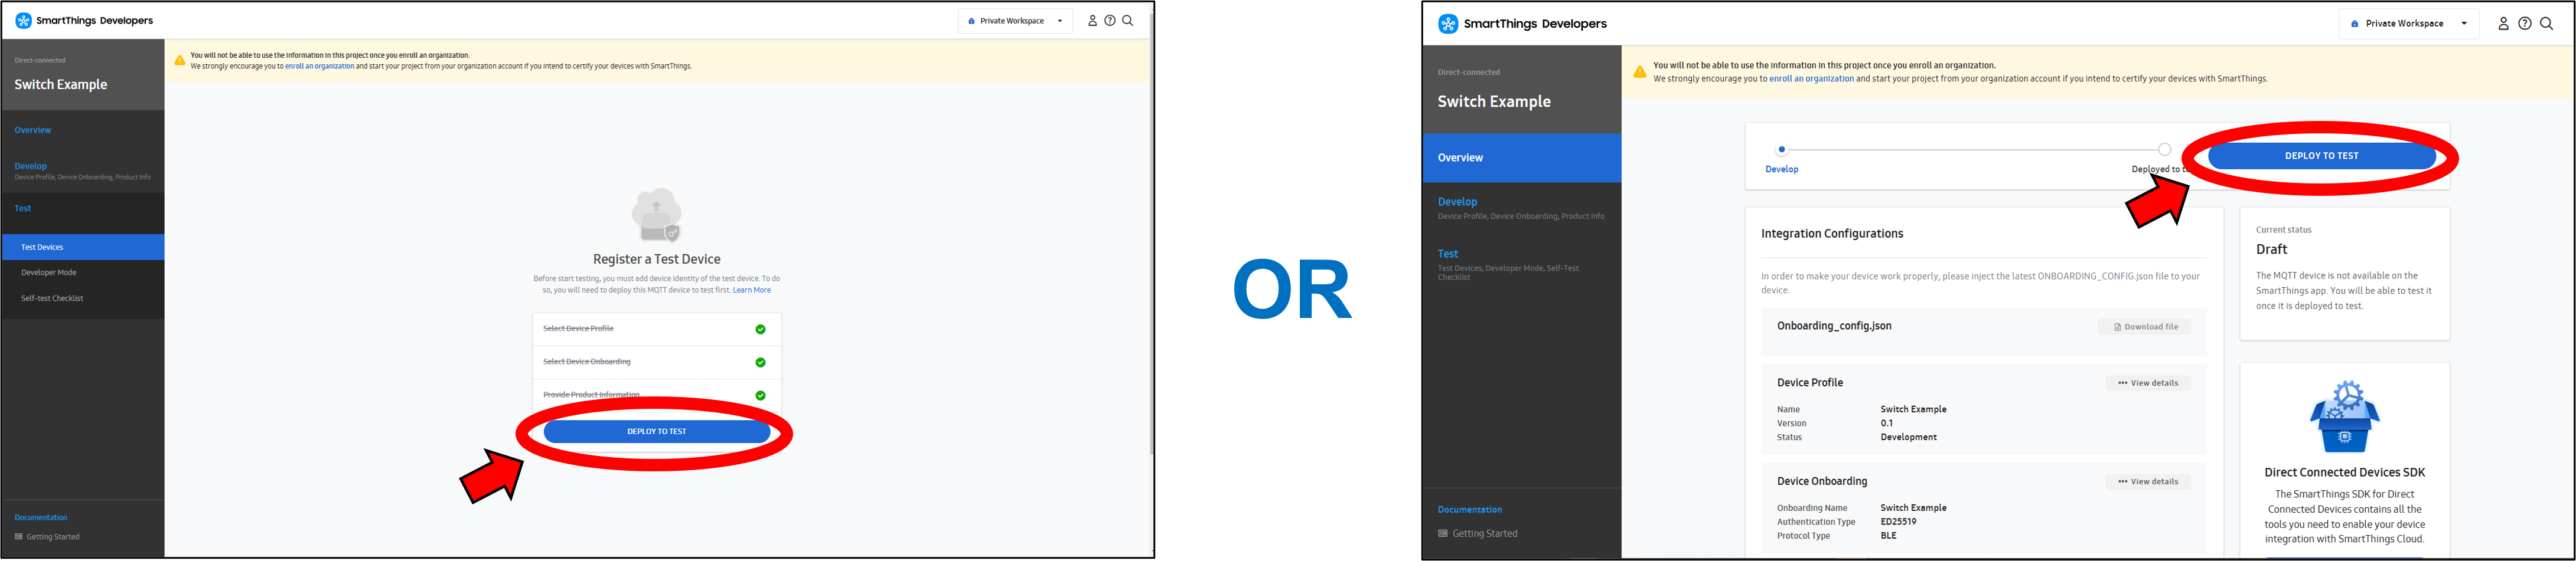2576x561 pixels.
Task: Click search icon in right screenshot
Action: [2546, 24]
